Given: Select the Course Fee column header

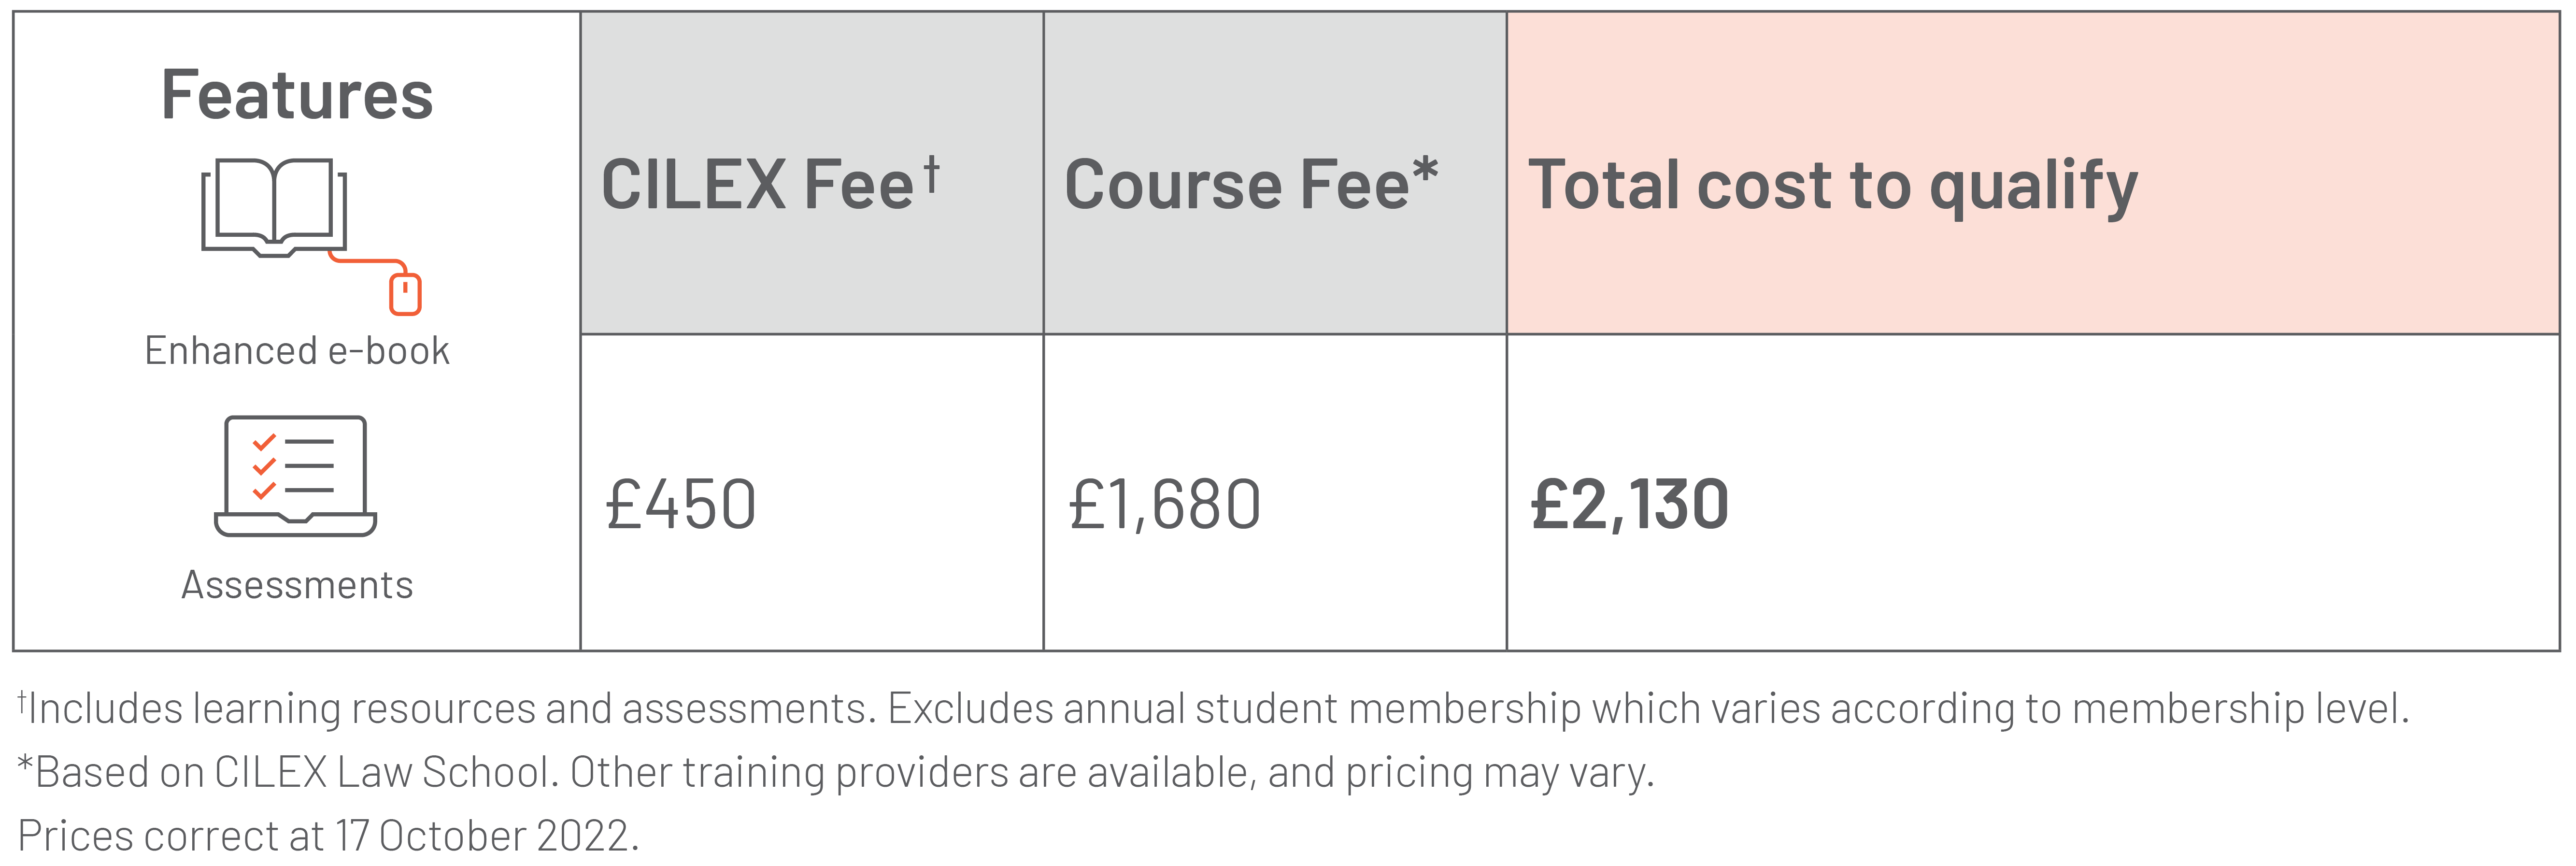Looking at the screenshot, I should click(1251, 184).
